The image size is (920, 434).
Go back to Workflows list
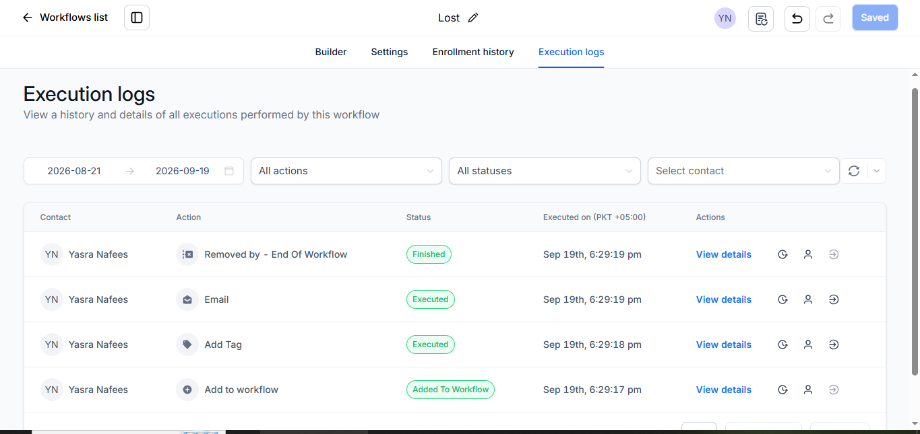(x=65, y=17)
